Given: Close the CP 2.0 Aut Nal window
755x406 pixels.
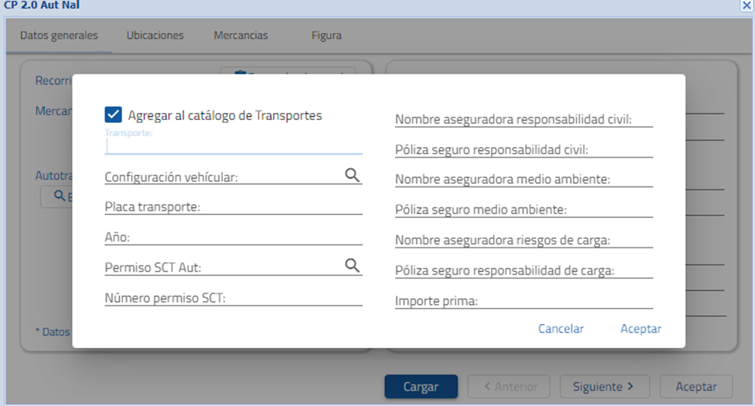Looking at the screenshot, I should pos(746,5).
